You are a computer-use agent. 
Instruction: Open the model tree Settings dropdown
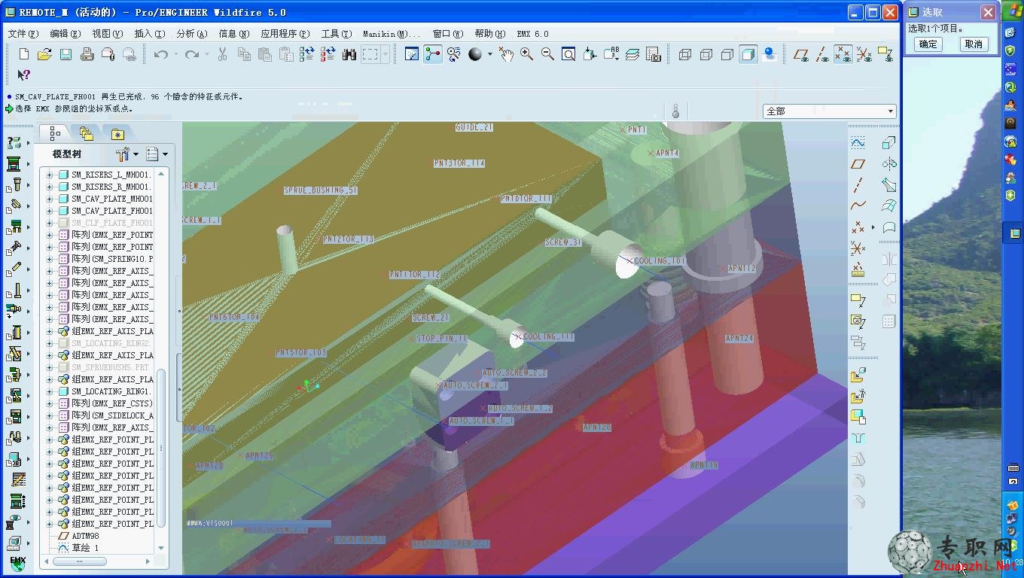pyautogui.click(x=126, y=154)
